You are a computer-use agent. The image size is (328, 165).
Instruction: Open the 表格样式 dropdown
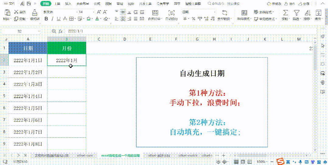click(264, 12)
